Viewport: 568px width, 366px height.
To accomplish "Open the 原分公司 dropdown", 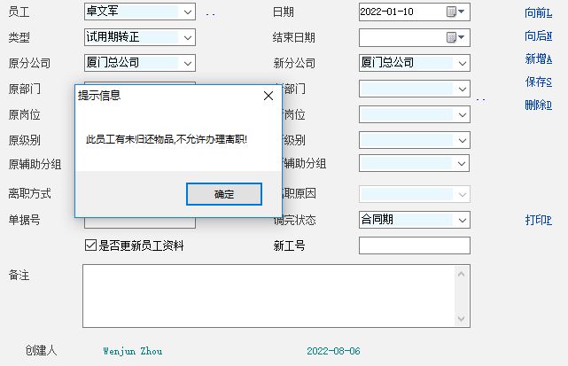I will (x=187, y=63).
